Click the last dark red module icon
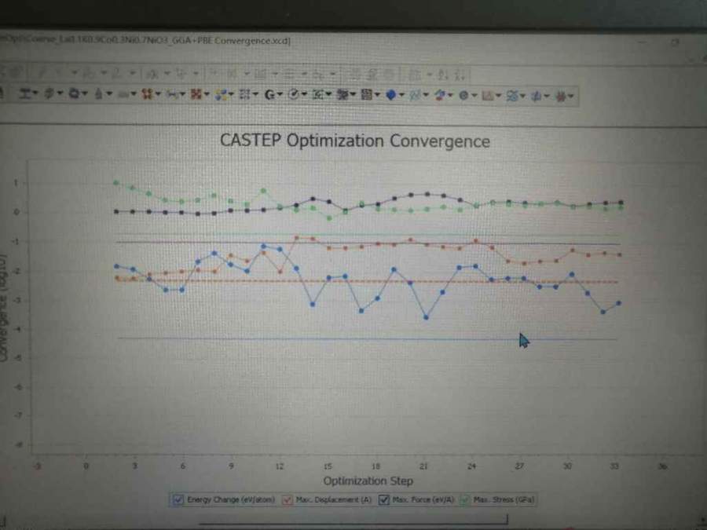Viewport: 707px width, 530px height. click(x=560, y=96)
